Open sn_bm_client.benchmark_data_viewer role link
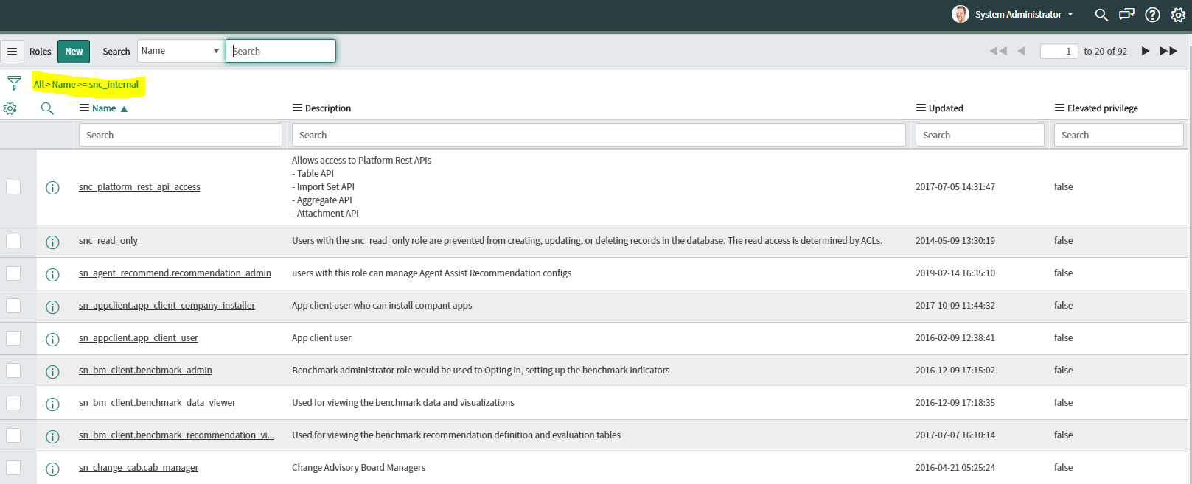 (157, 403)
